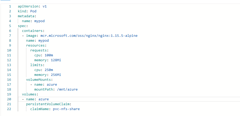Click the resources key on line 9
Screen dimensions: 240x116
point(35,46)
